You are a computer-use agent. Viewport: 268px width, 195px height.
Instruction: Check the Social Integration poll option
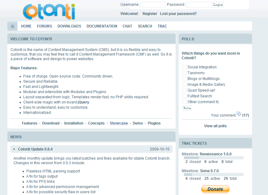(x=184, y=67)
